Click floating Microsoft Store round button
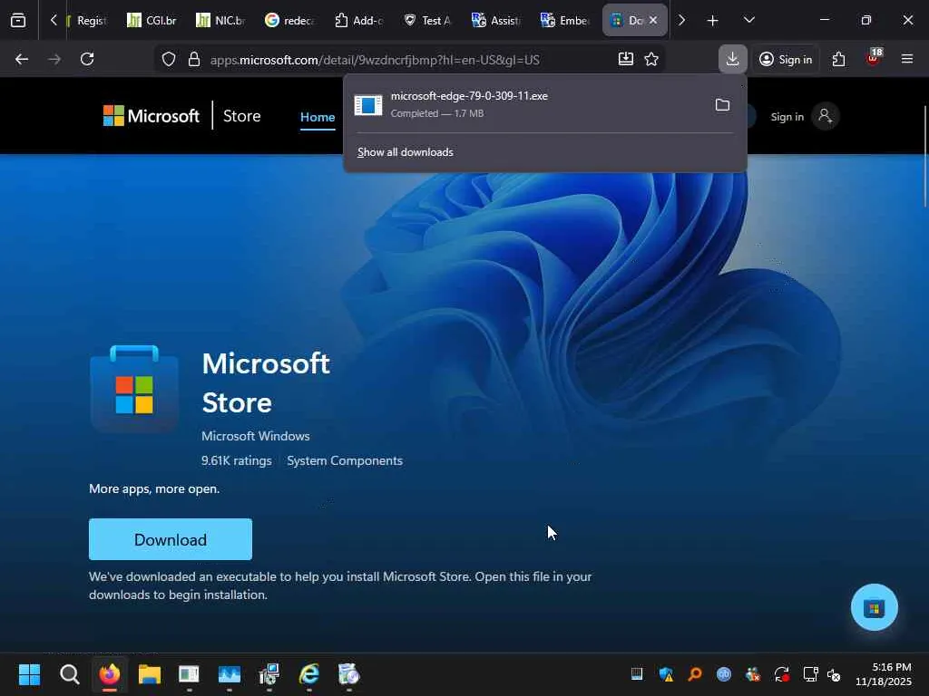 pos(874,607)
